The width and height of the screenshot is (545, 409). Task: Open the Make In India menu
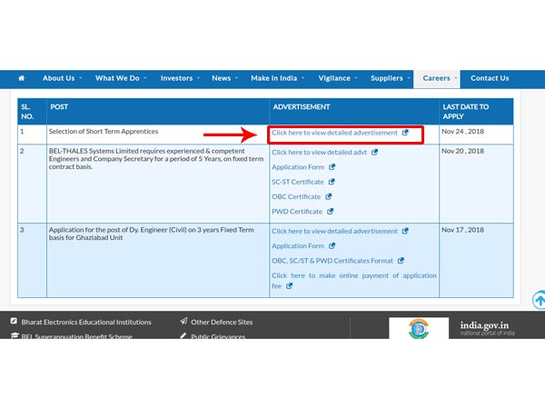[x=274, y=78]
